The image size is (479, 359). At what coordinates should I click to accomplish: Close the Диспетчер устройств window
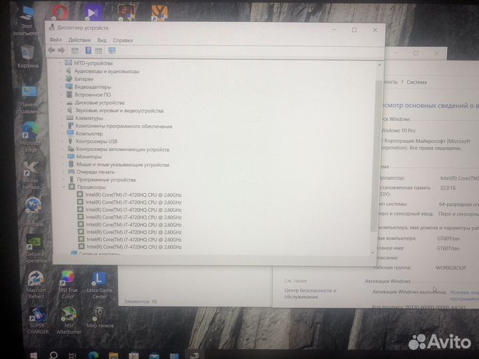pos(375,30)
